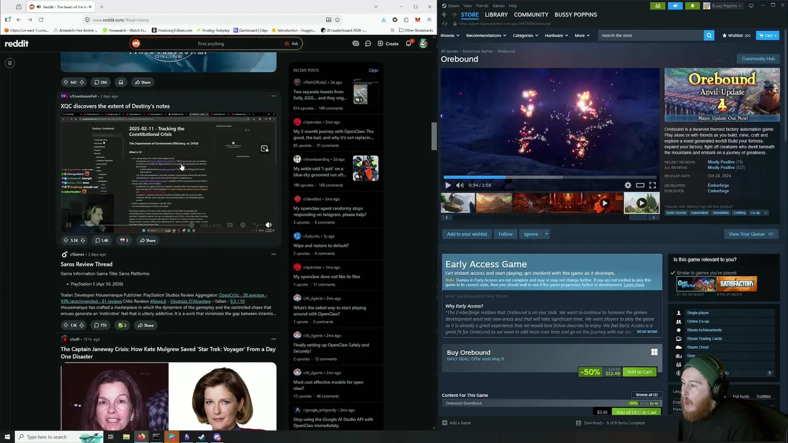Screen dimensions: 788x443
Task: Open options menu for XQC Destiny post
Action: coord(273,96)
